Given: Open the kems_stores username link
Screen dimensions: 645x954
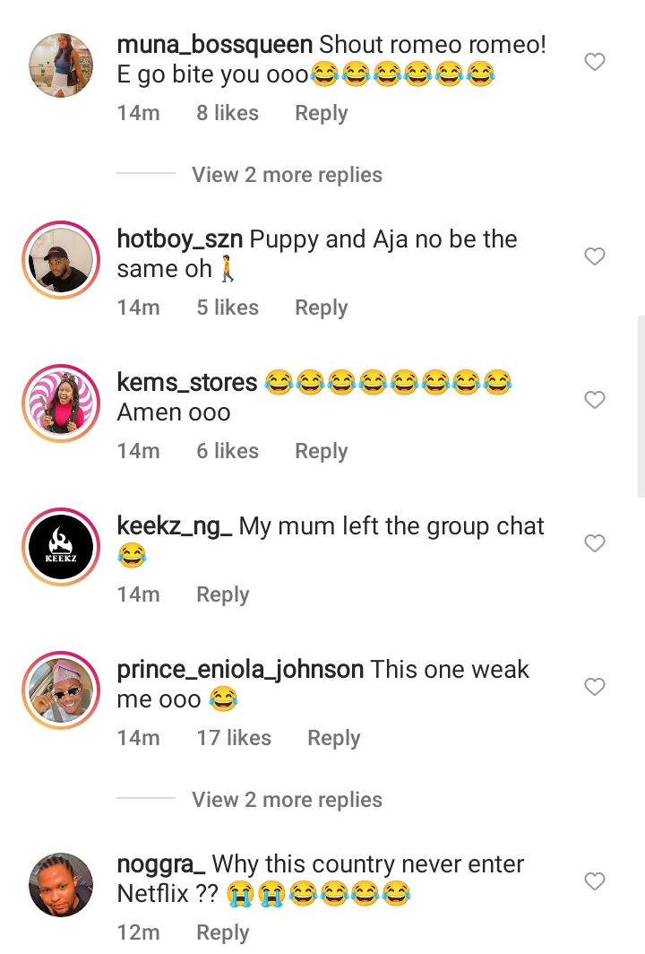Looking at the screenshot, I should click(186, 383).
